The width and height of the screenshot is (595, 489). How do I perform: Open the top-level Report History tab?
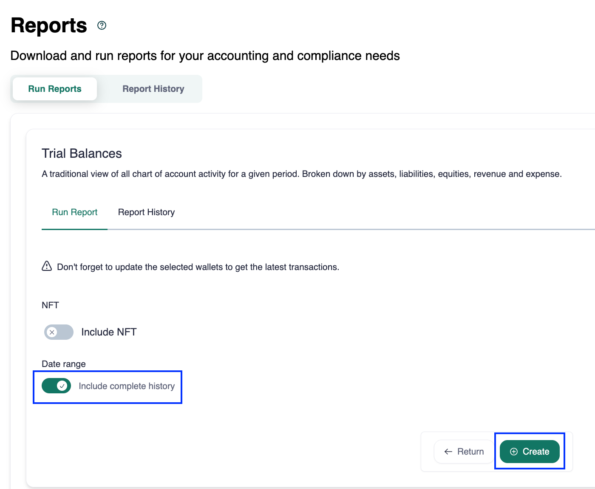[x=153, y=89]
